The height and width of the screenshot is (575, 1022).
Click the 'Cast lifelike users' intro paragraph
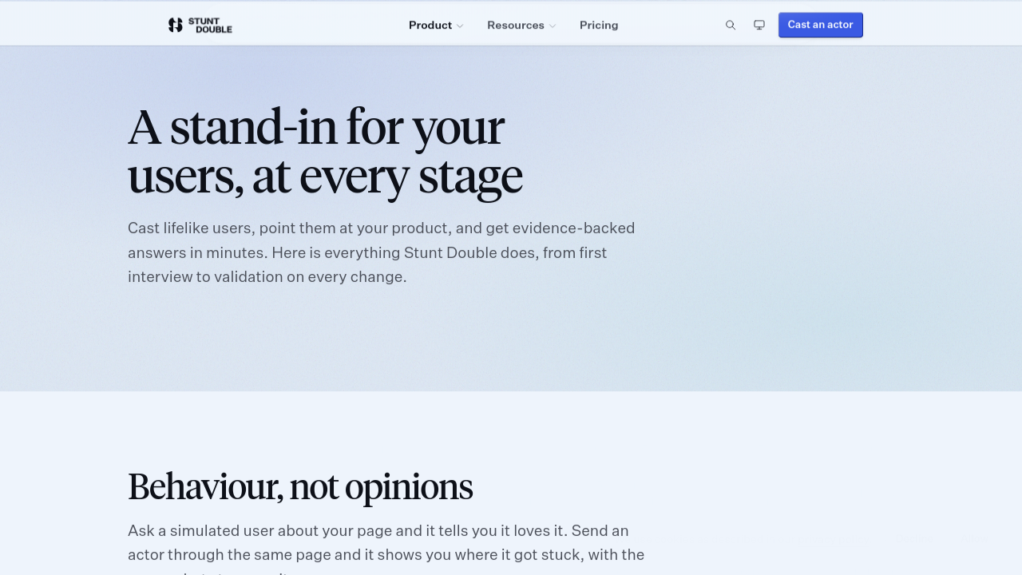point(382,252)
